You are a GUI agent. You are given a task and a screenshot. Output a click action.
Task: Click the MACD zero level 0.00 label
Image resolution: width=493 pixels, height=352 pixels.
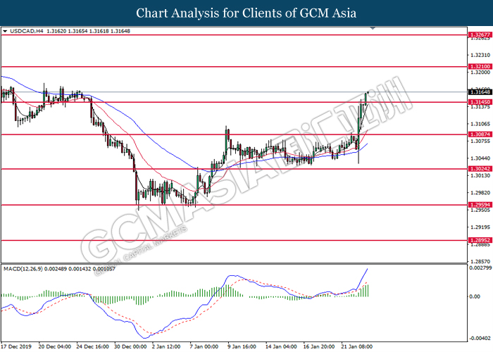(x=475, y=296)
